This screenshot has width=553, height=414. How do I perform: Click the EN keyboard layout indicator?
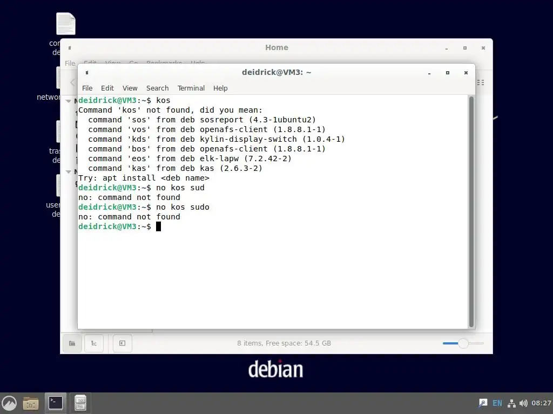[x=497, y=403]
